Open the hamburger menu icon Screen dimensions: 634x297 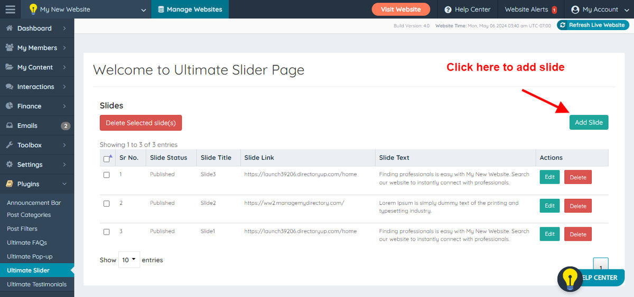click(x=11, y=9)
